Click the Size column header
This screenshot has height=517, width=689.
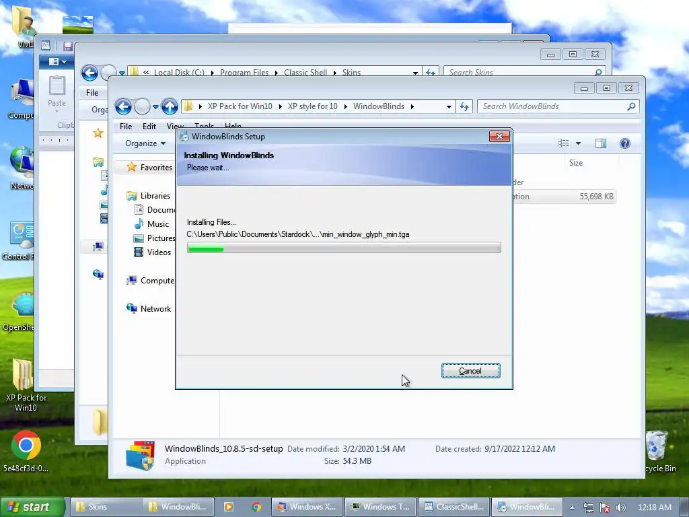click(576, 163)
